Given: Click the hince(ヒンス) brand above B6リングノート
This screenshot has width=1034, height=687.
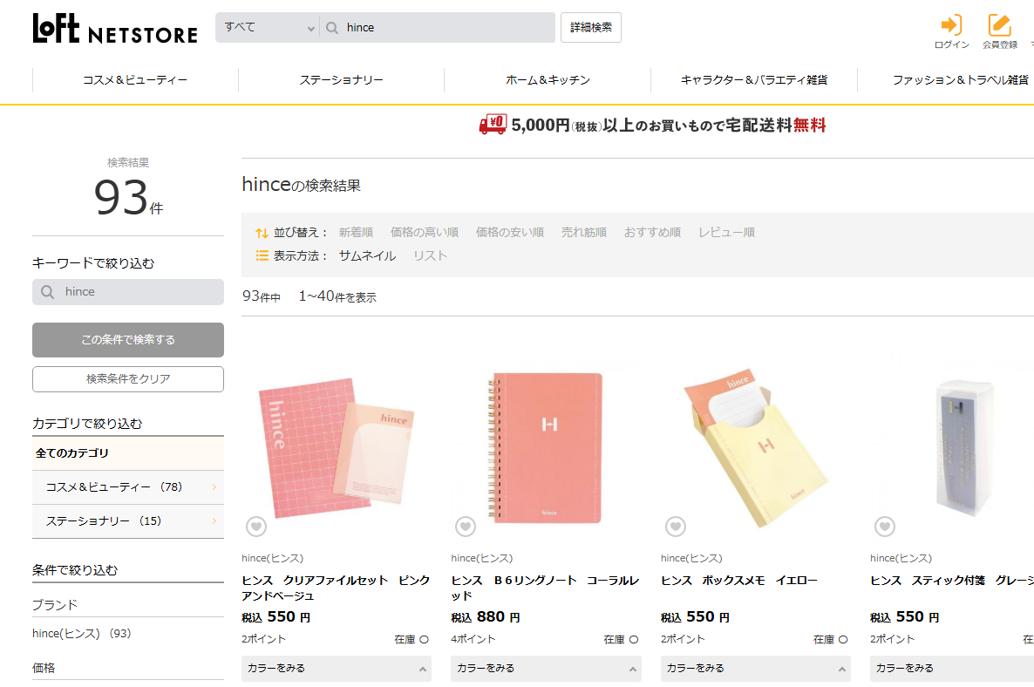Looking at the screenshot, I should click(482, 559).
